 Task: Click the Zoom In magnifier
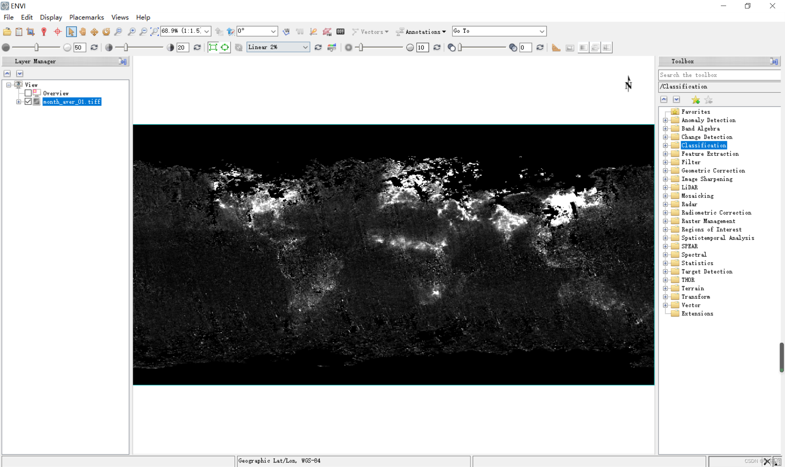tap(131, 32)
